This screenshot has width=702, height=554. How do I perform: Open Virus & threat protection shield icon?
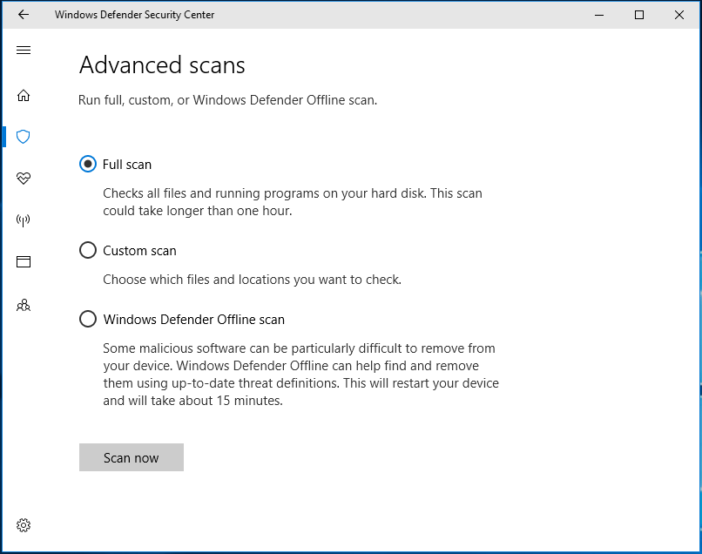pyautogui.click(x=24, y=137)
